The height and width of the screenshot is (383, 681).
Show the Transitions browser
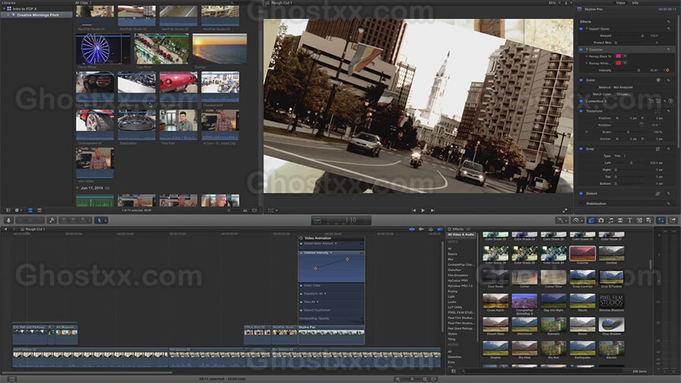click(x=620, y=221)
